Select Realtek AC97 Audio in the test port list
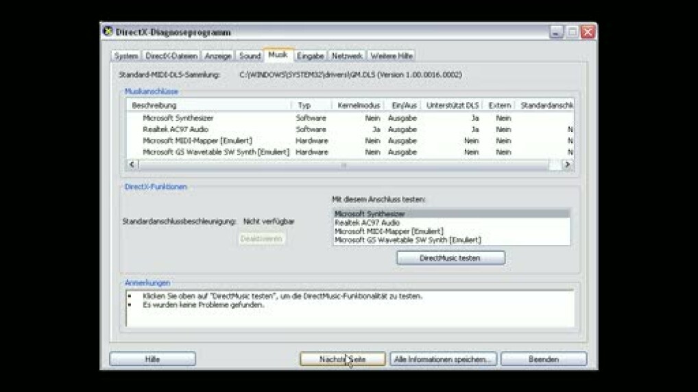Viewport: 698px width, 392px height. (367, 223)
